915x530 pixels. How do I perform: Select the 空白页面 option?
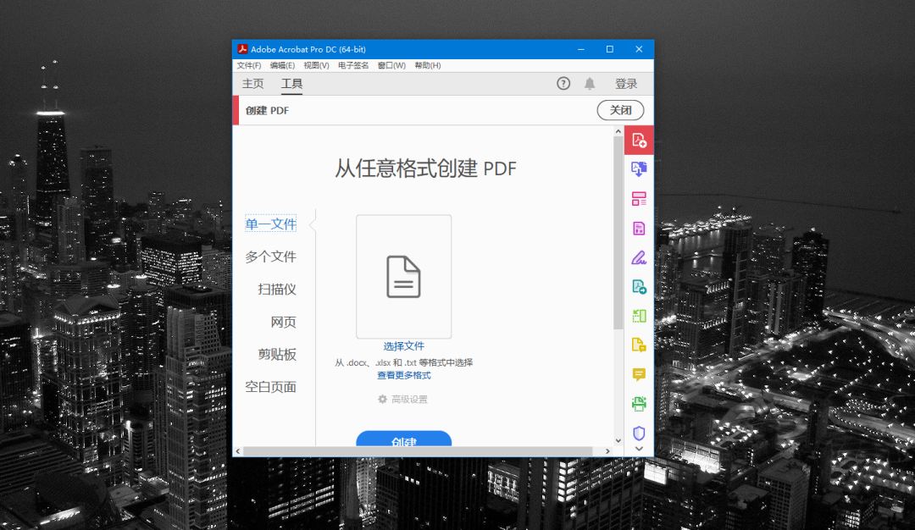271,387
